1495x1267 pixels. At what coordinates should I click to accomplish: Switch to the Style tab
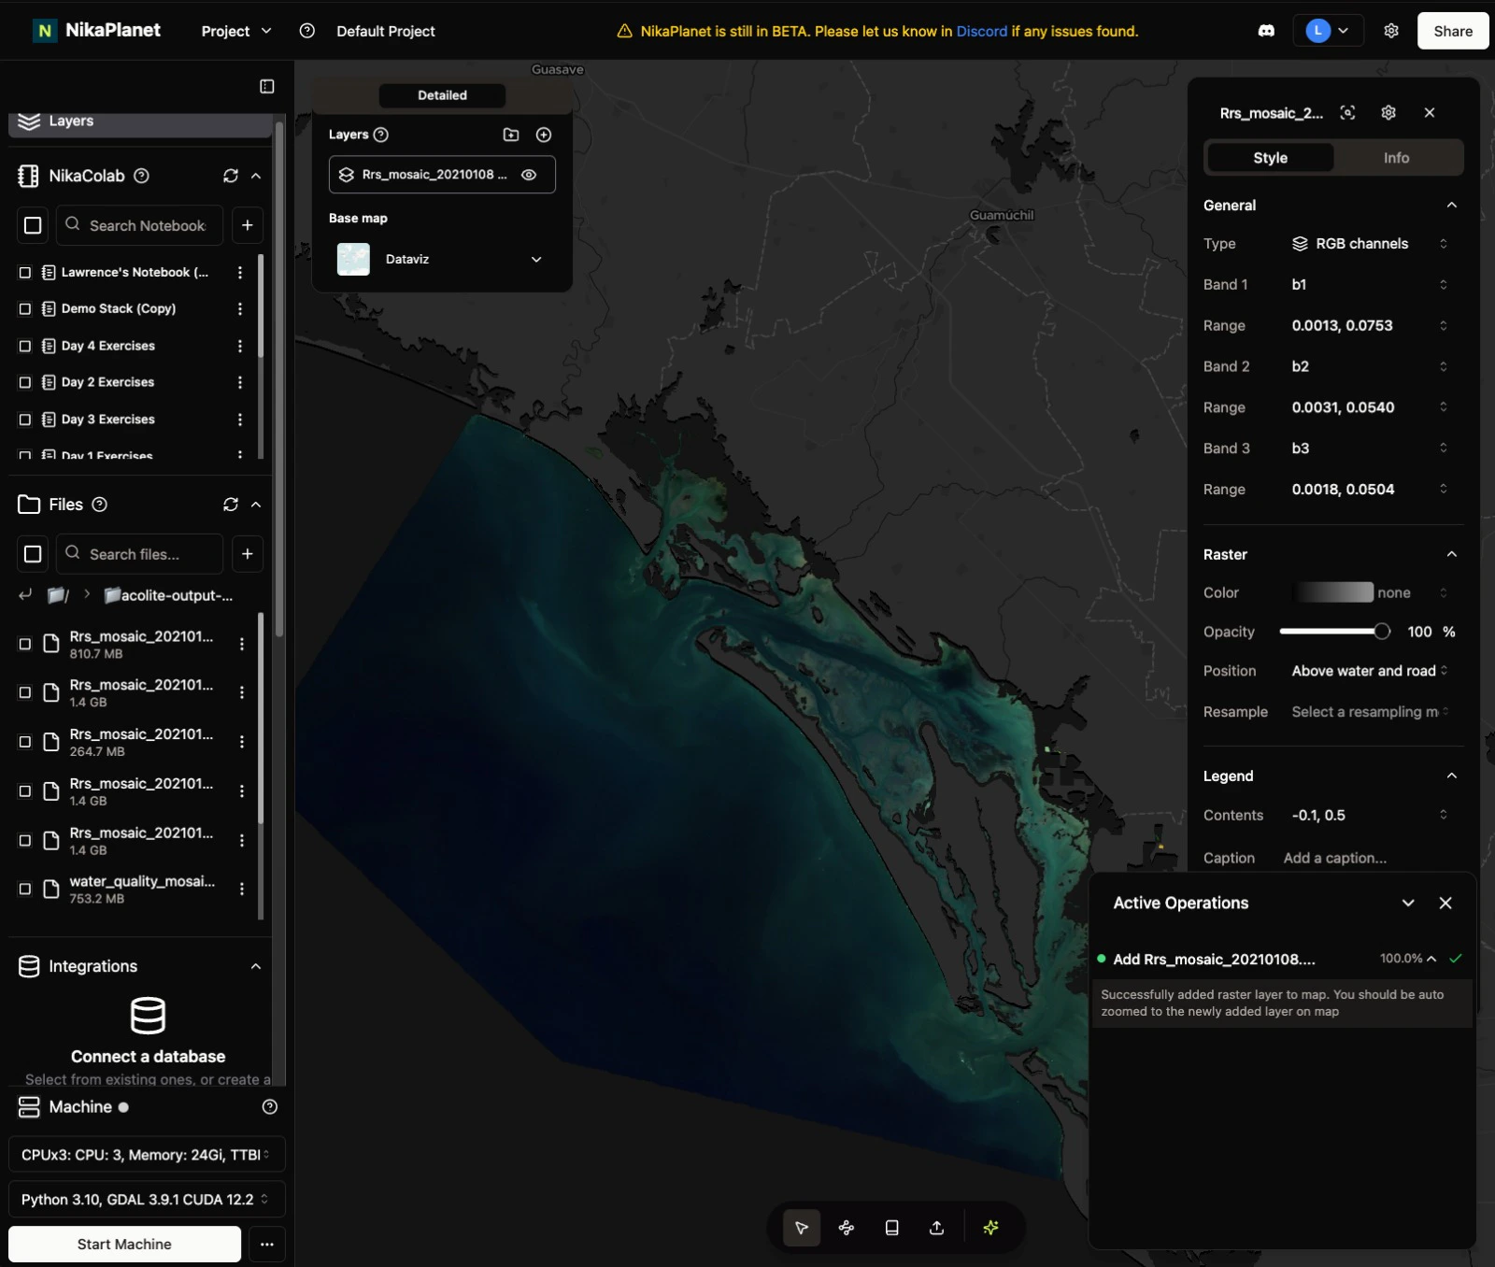pyautogui.click(x=1270, y=158)
